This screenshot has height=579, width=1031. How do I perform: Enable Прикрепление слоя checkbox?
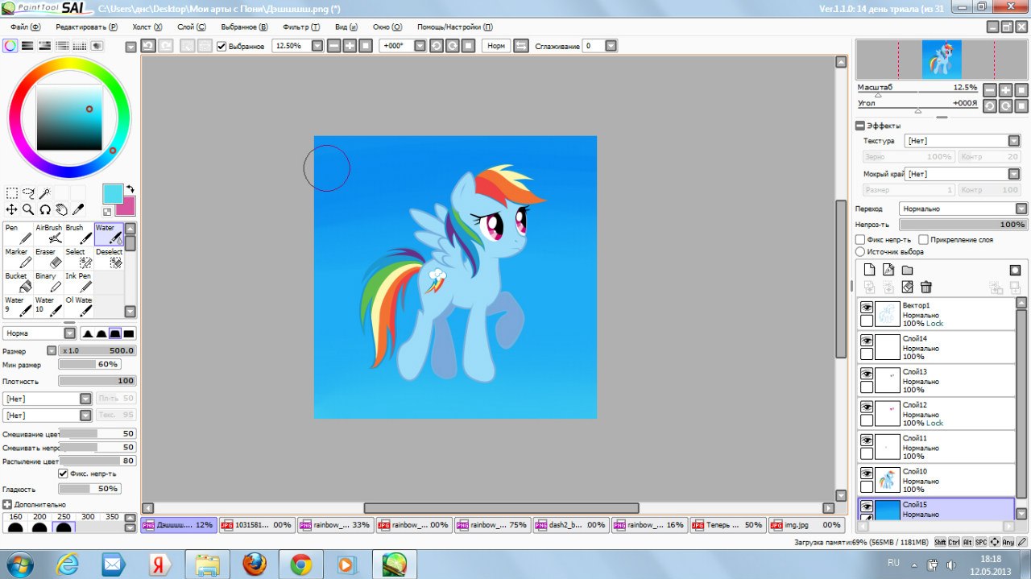(x=923, y=240)
